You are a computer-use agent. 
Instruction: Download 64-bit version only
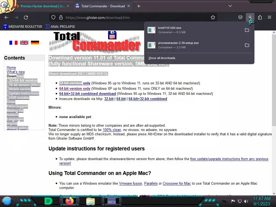pyautogui.click(x=75, y=88)
